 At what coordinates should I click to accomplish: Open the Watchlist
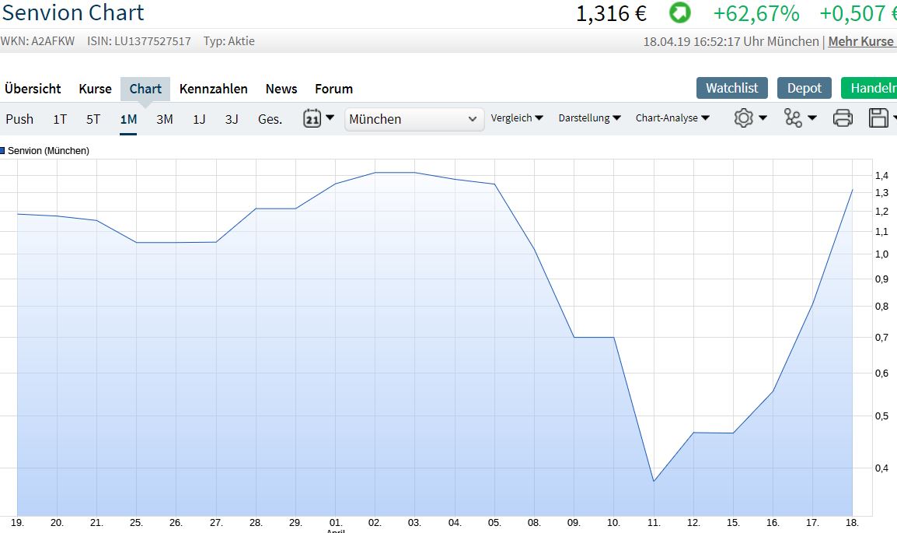click(x=731, y=88)
